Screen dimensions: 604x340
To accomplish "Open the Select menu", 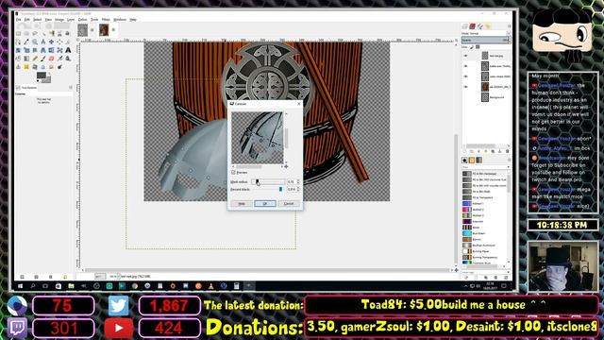I will (37, 19).
